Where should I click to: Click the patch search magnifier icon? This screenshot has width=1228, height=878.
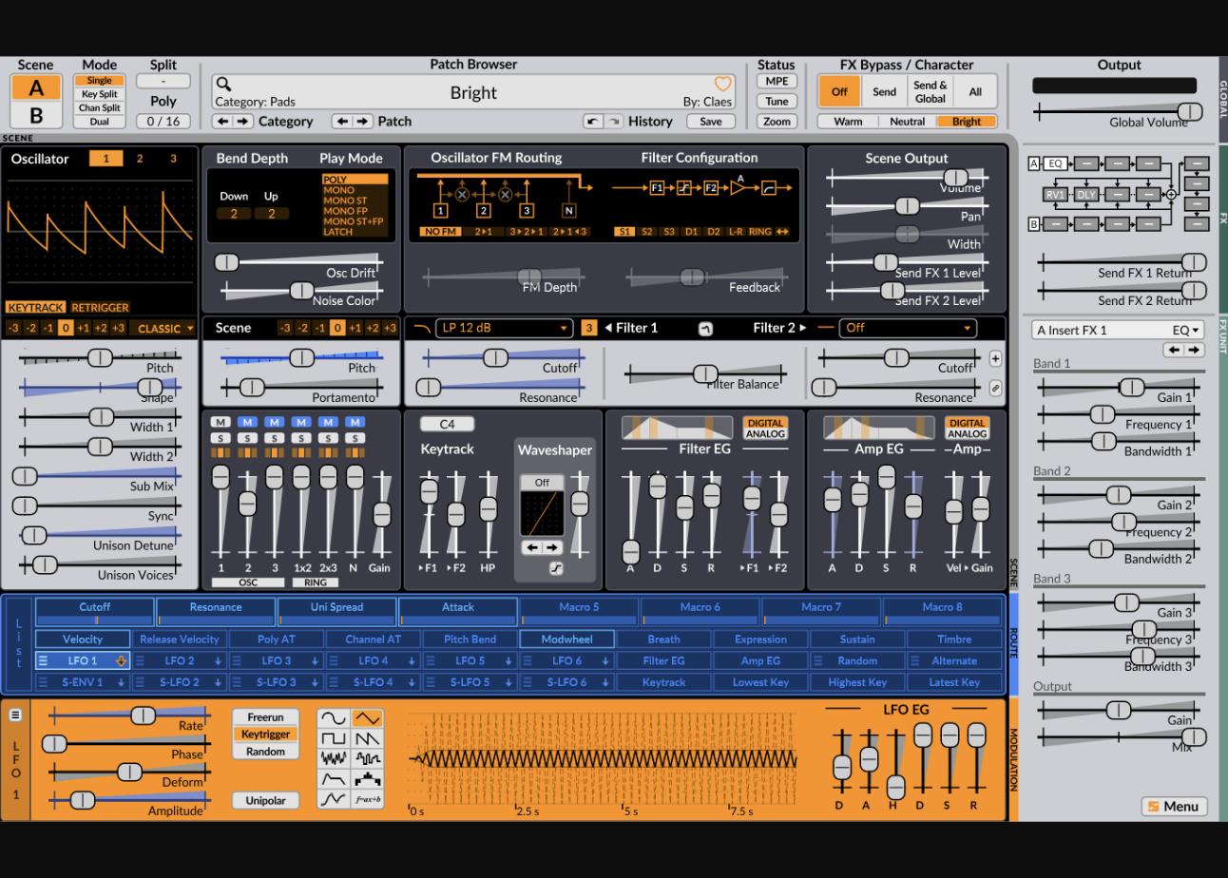click(x=223, y=85)
